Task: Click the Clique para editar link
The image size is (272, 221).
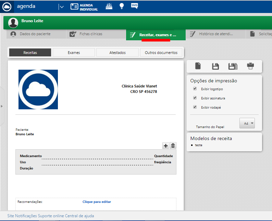Action: click(x=97, y=202)
